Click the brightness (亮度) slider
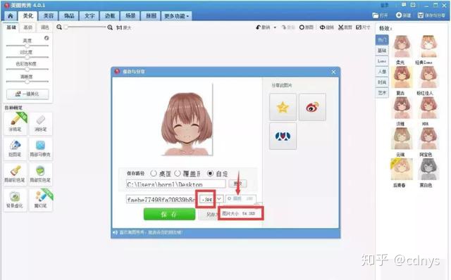 pyautogui.click(x=27, y=46)
